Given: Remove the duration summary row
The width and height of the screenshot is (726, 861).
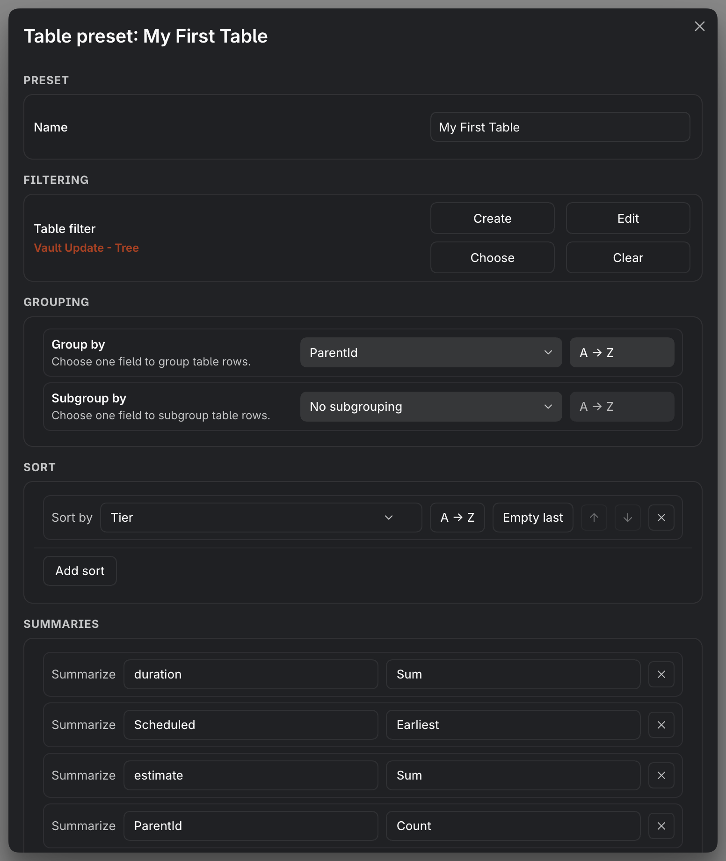Looking at the screenshot, I should [x=661, y=674].
